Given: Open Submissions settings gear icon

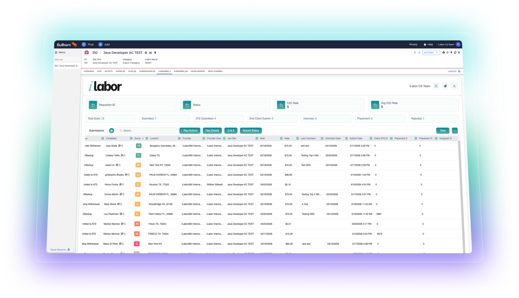Looking at the screenshot, I should (112, 131).
